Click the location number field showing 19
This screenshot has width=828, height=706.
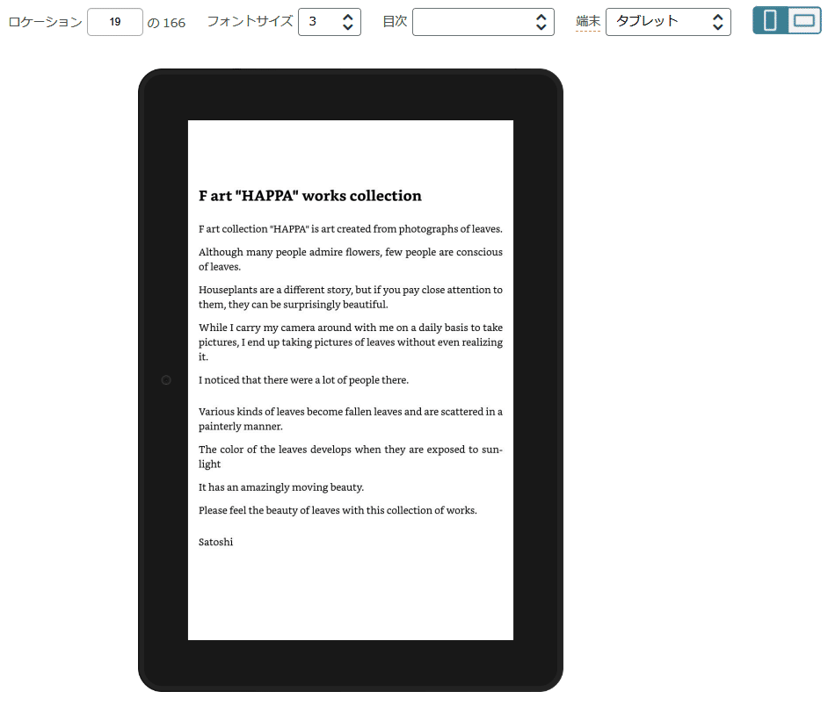tap(114, 22)
